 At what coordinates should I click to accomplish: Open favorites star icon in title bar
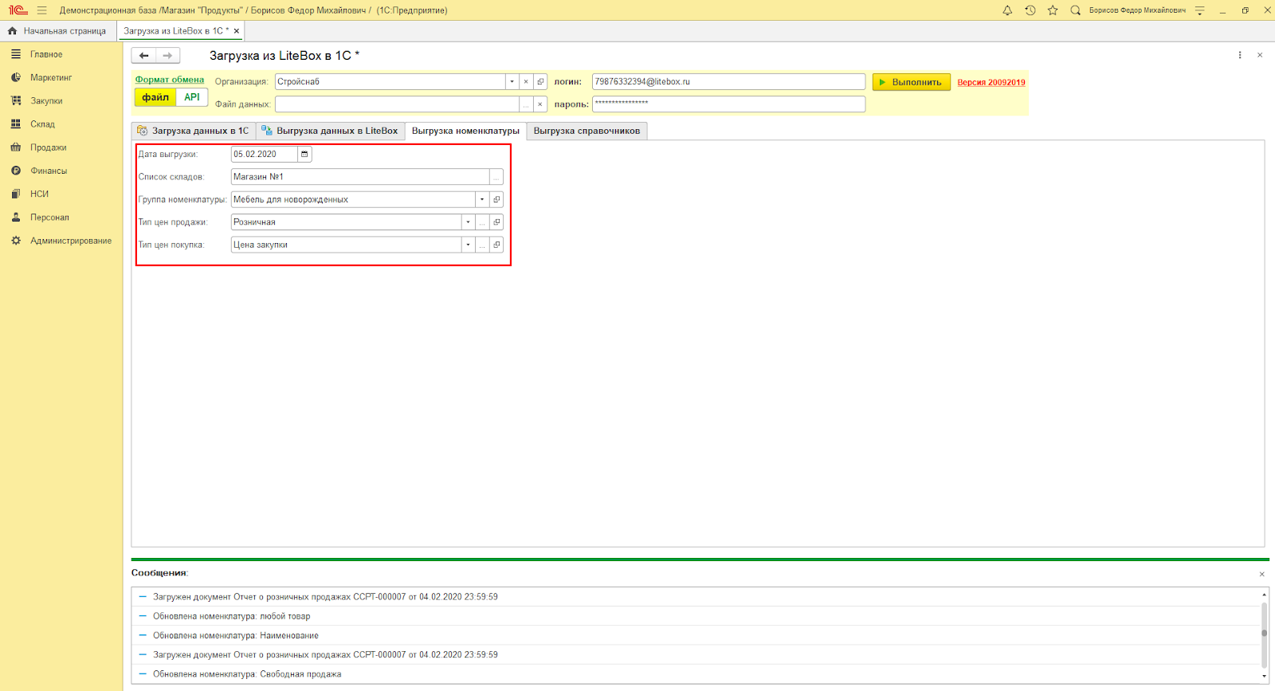(x=1053, y=10)
